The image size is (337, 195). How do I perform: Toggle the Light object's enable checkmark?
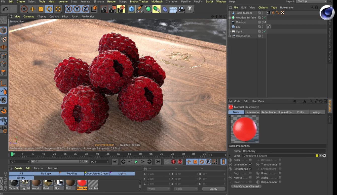pos(265,31)
